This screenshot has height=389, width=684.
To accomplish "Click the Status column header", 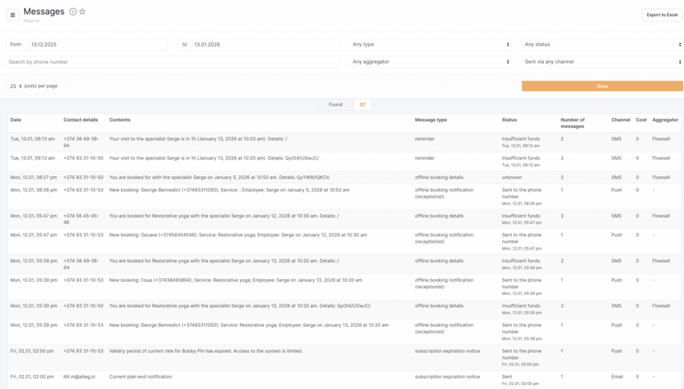I will click(x=509, y=120).
